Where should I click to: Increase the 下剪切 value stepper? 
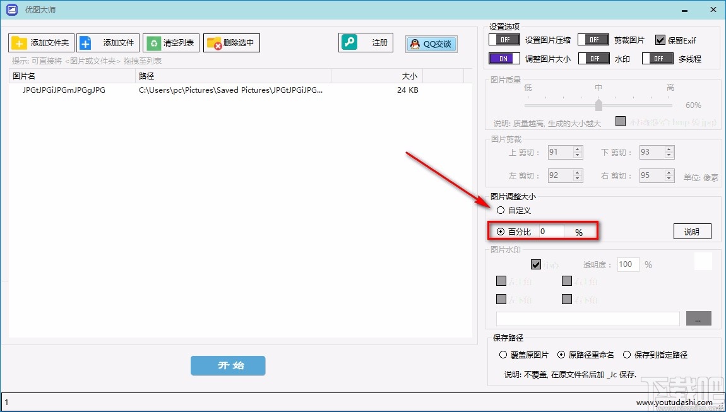point(669,149)
